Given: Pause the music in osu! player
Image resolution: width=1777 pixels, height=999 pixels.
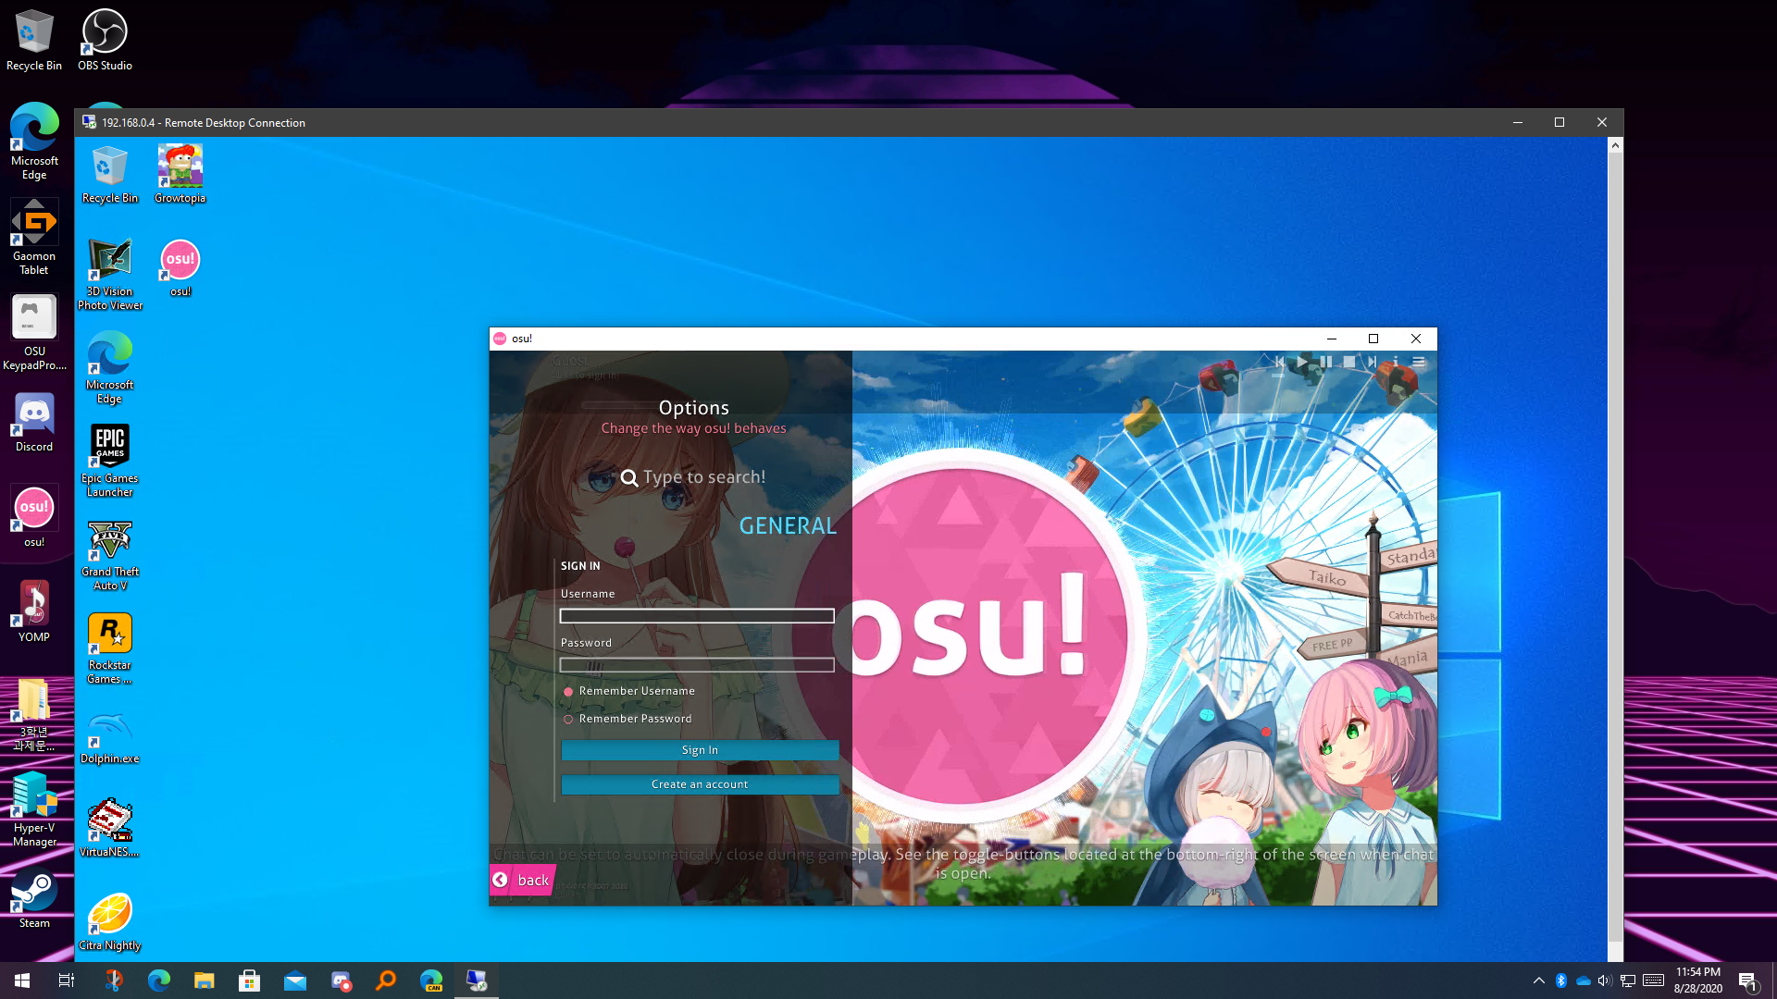Looking at the screenshot, I should (x=1326, y=362).
